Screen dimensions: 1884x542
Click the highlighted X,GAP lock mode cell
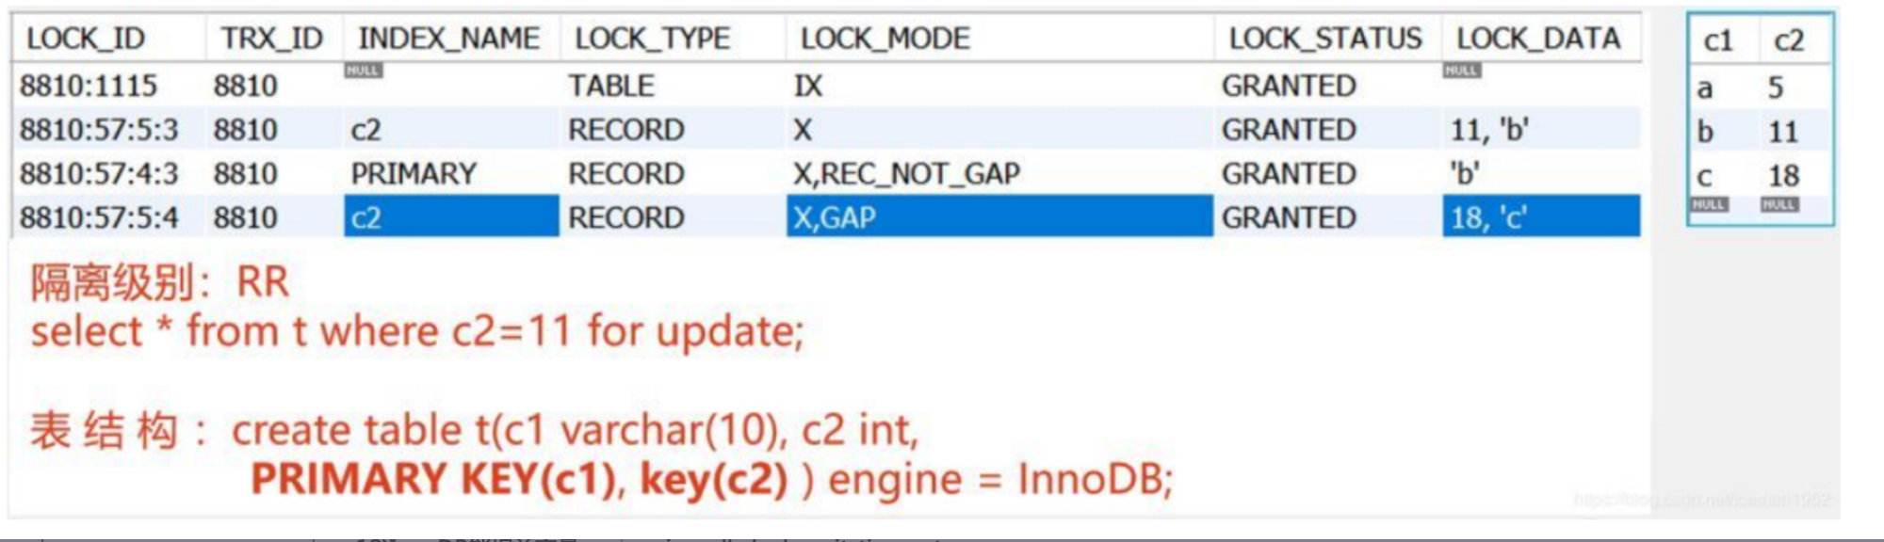(x=999, y=217)
